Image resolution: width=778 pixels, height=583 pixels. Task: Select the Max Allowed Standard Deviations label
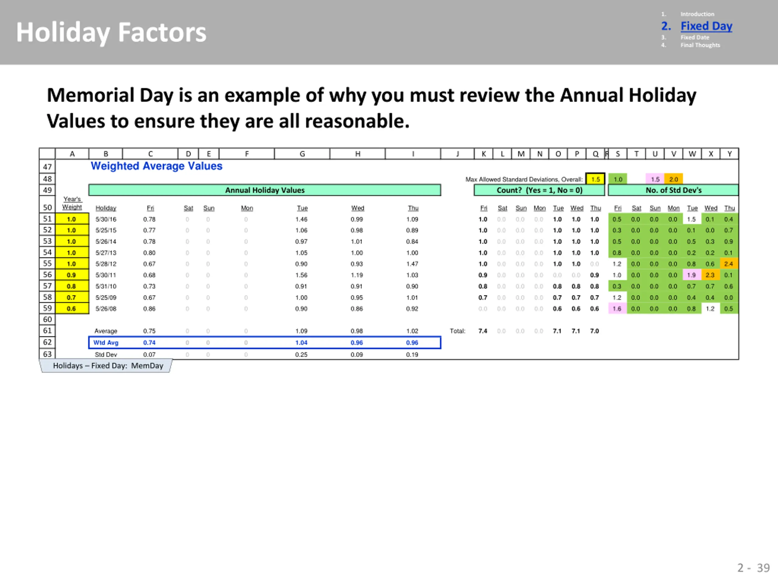click(524, 179)
